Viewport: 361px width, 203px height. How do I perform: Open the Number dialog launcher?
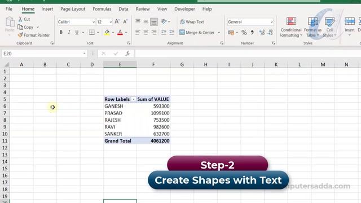(x=274, y=43)
